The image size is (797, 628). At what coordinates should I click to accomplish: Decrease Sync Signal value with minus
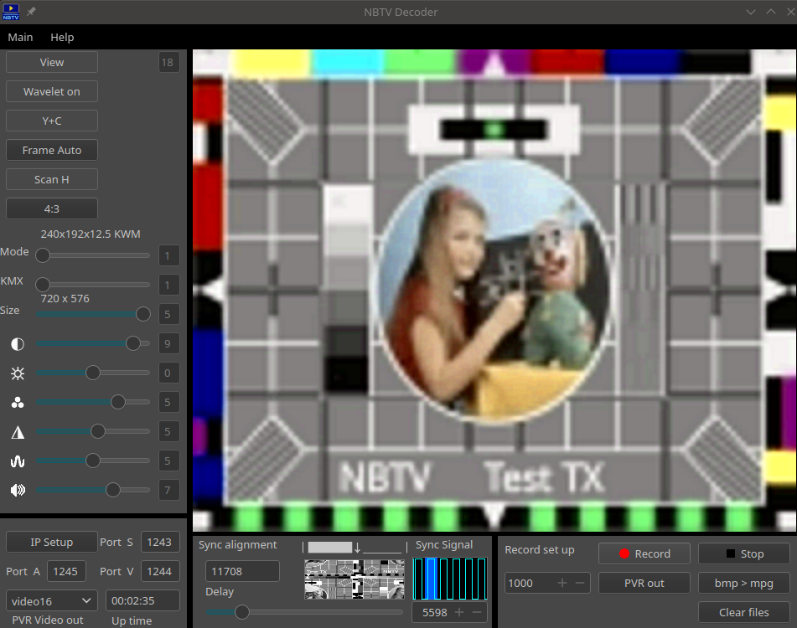tap(477, 612)
